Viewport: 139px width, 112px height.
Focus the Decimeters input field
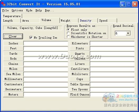[46, 89]
